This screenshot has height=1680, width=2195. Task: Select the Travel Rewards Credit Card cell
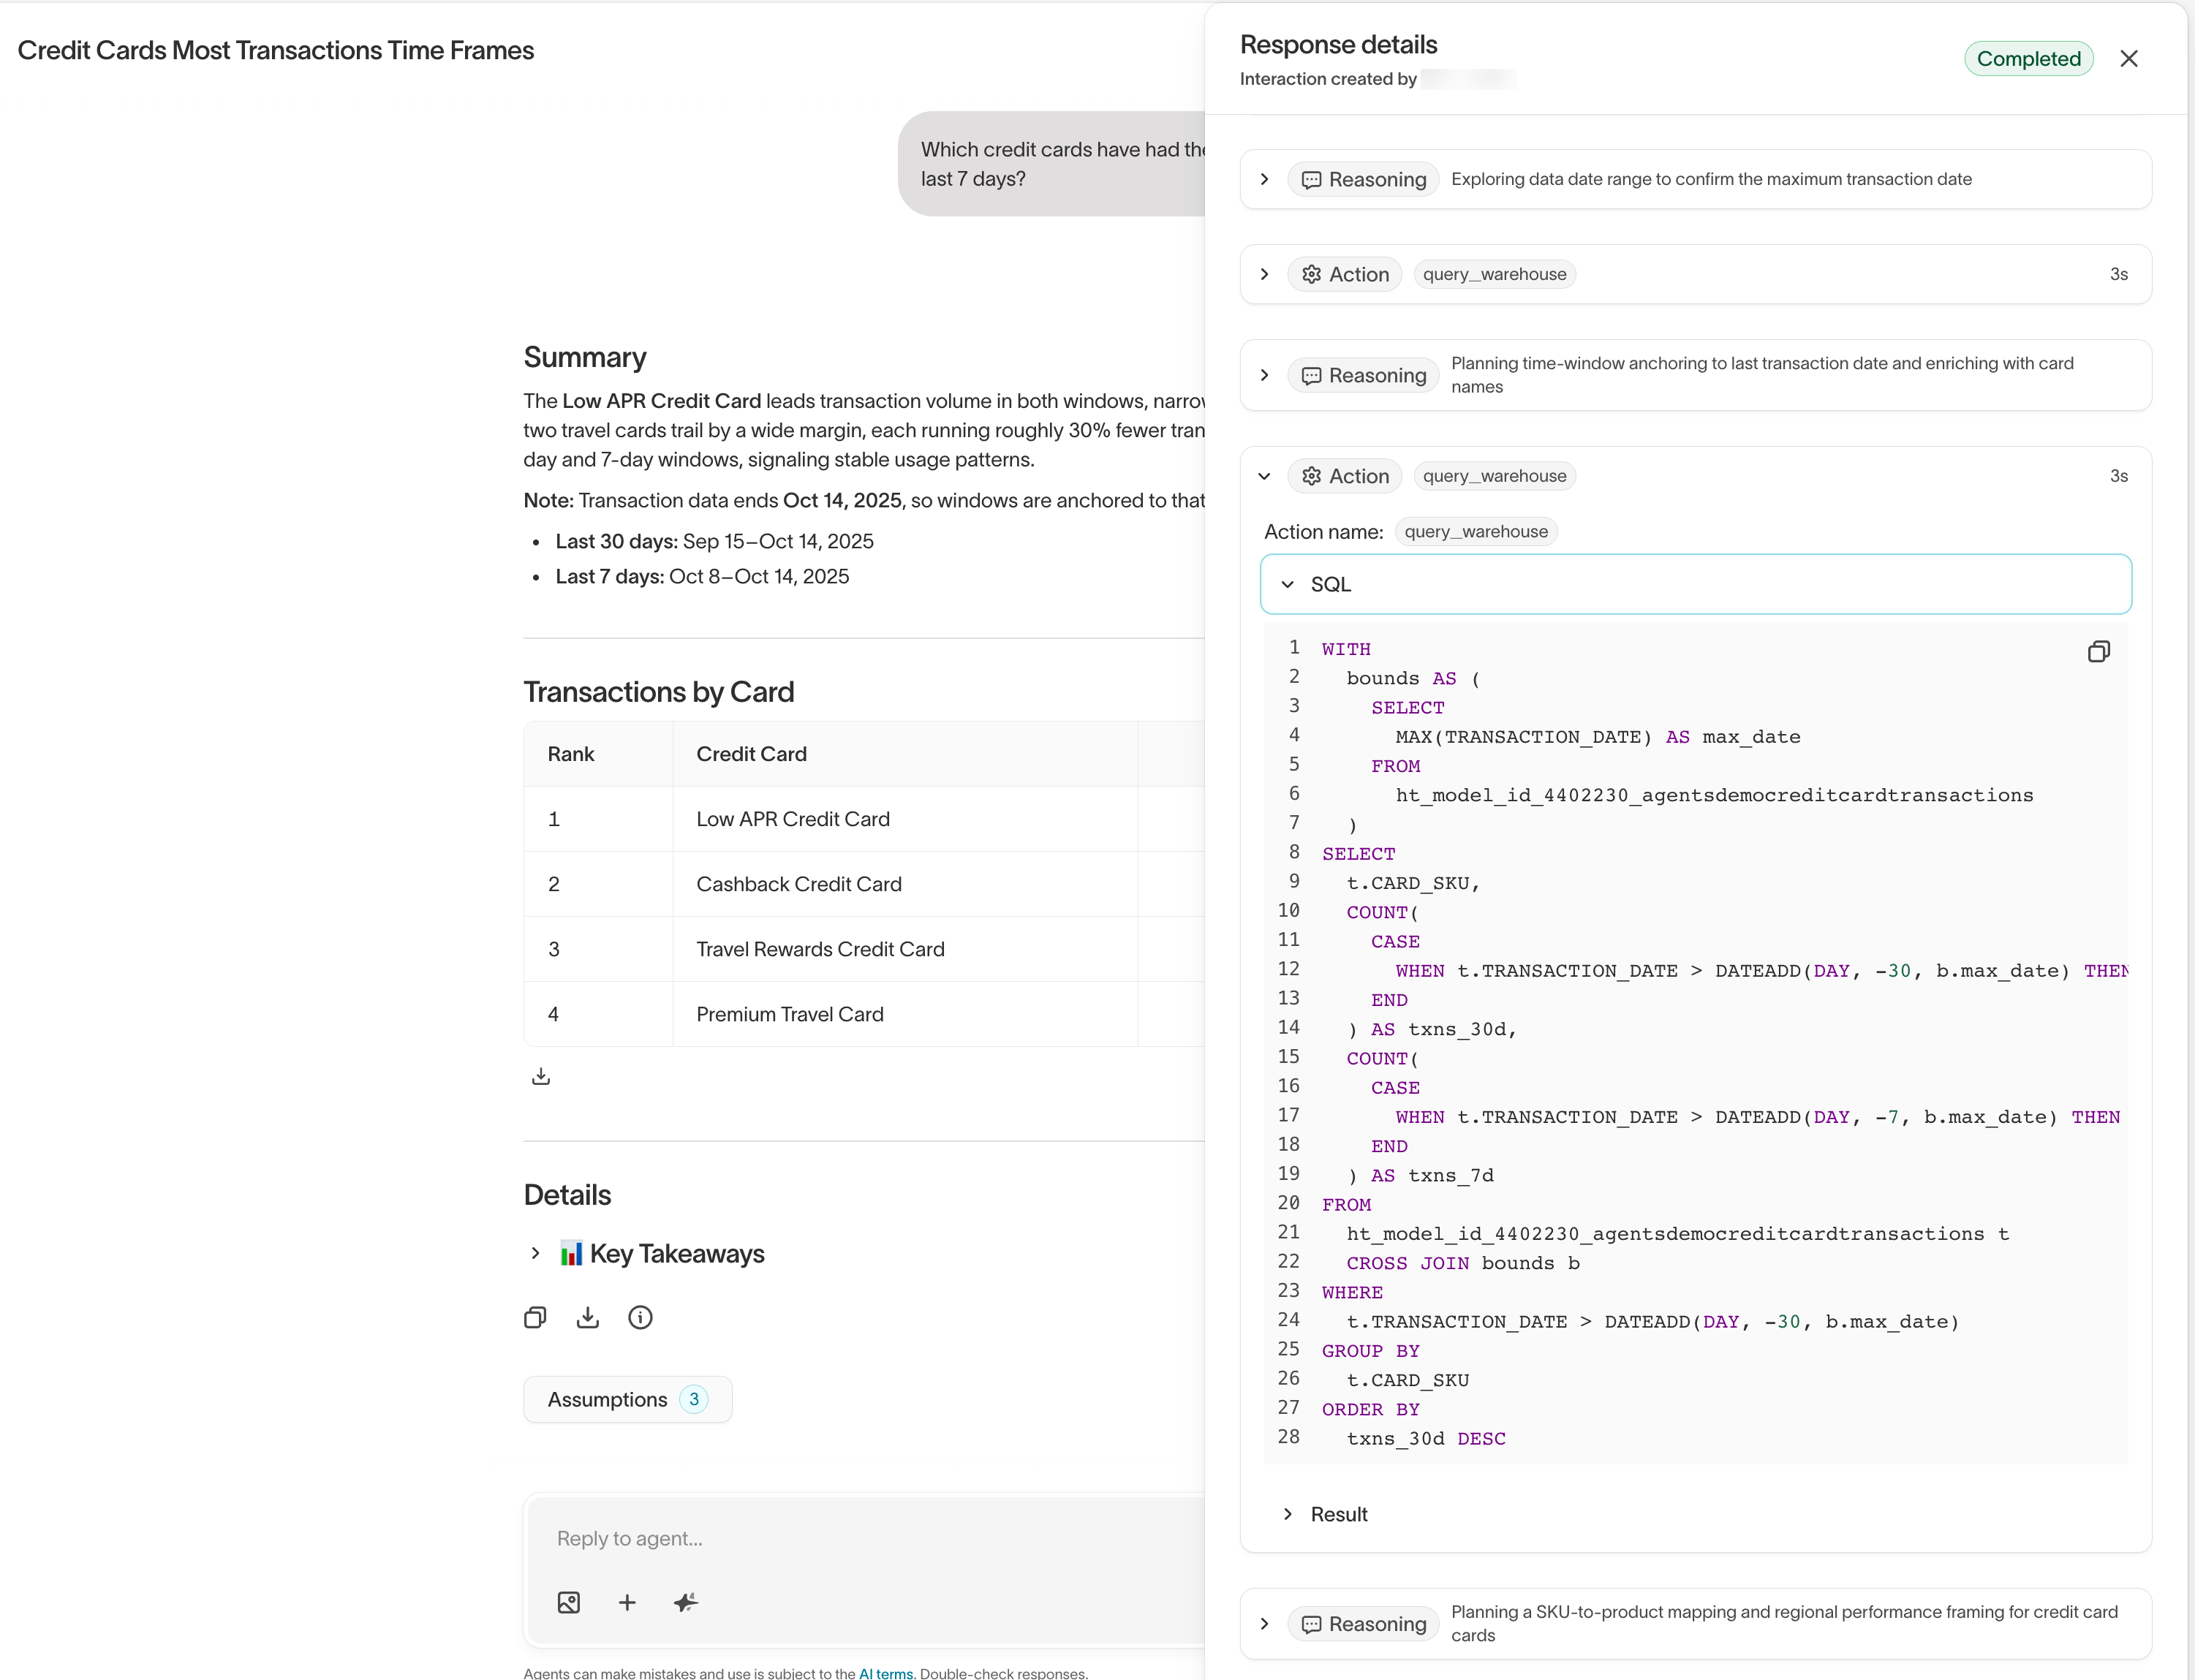(905, 949)
